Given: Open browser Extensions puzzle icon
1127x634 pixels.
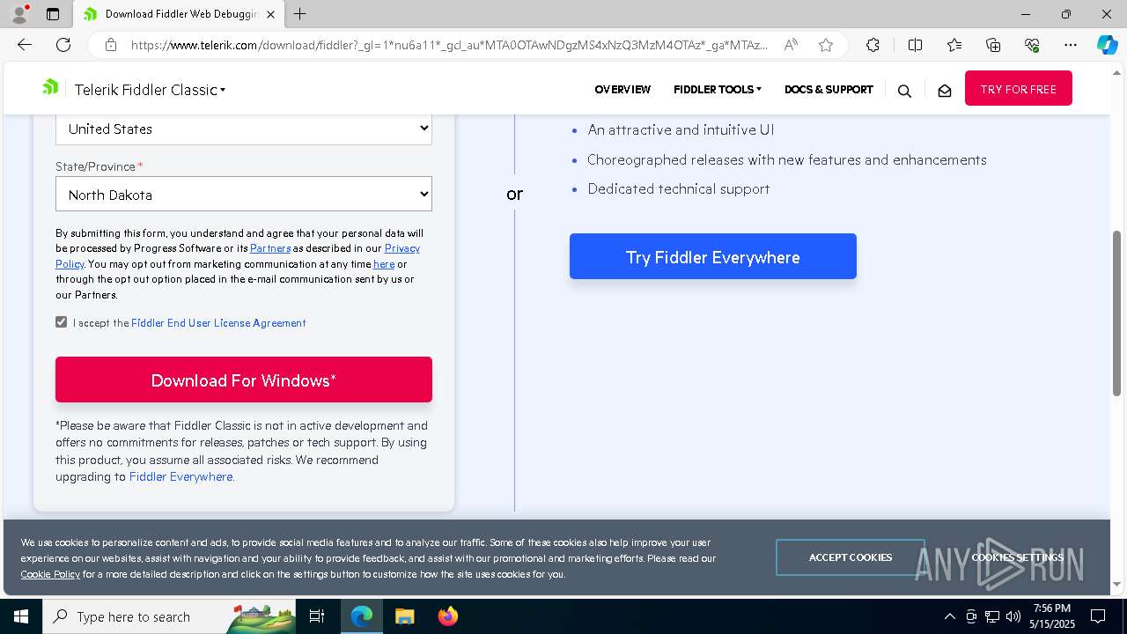Looking at the screenshot, I should tap(873, 45).
